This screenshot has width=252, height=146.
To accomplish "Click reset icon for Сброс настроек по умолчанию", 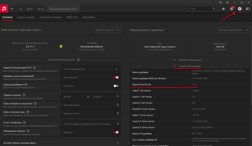I will click(x=118, y=105).
